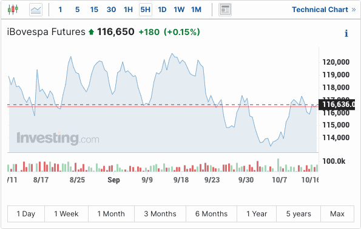The width and height of the screenshot is (361, 229).
Task: Switch to candlestick chart type
Action: [x=13, y=10]
